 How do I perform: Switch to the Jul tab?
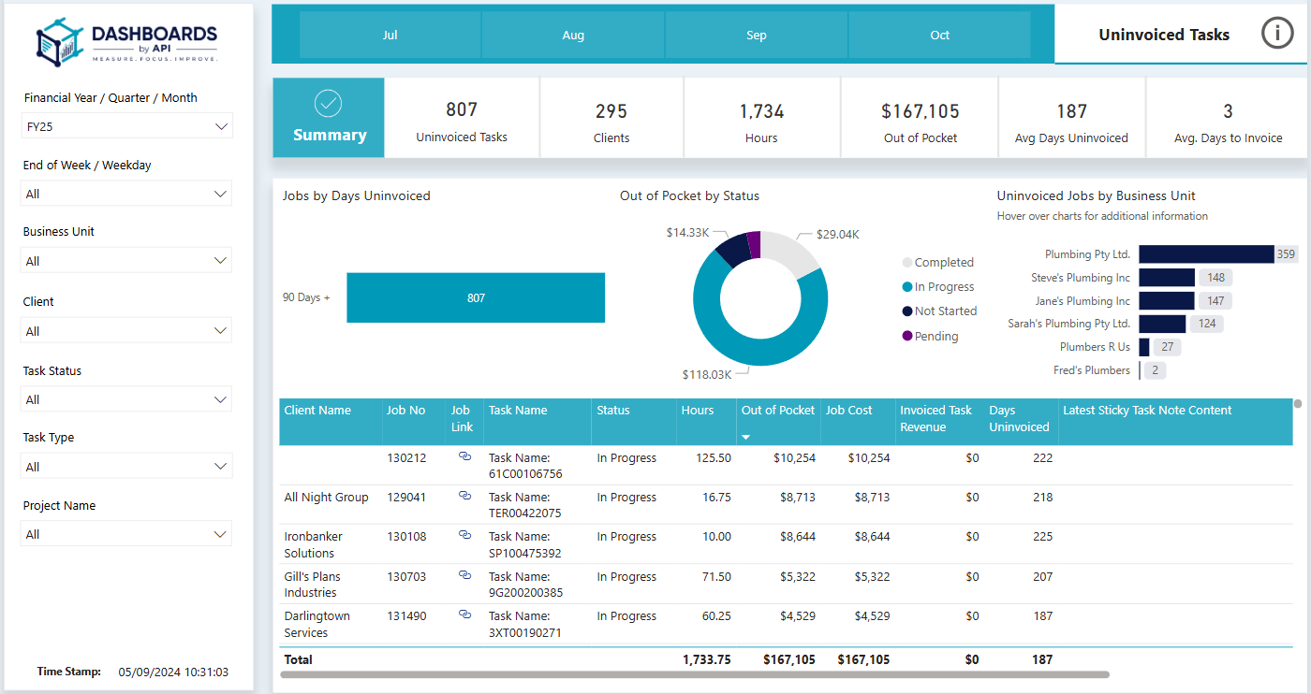pyautogui.click(x=390, y=35)
